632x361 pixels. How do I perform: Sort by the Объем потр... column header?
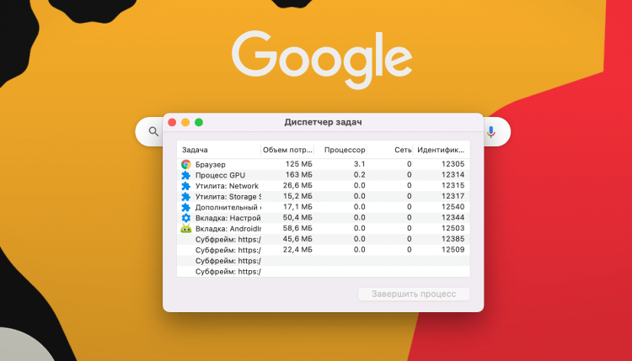pos(287,150)
